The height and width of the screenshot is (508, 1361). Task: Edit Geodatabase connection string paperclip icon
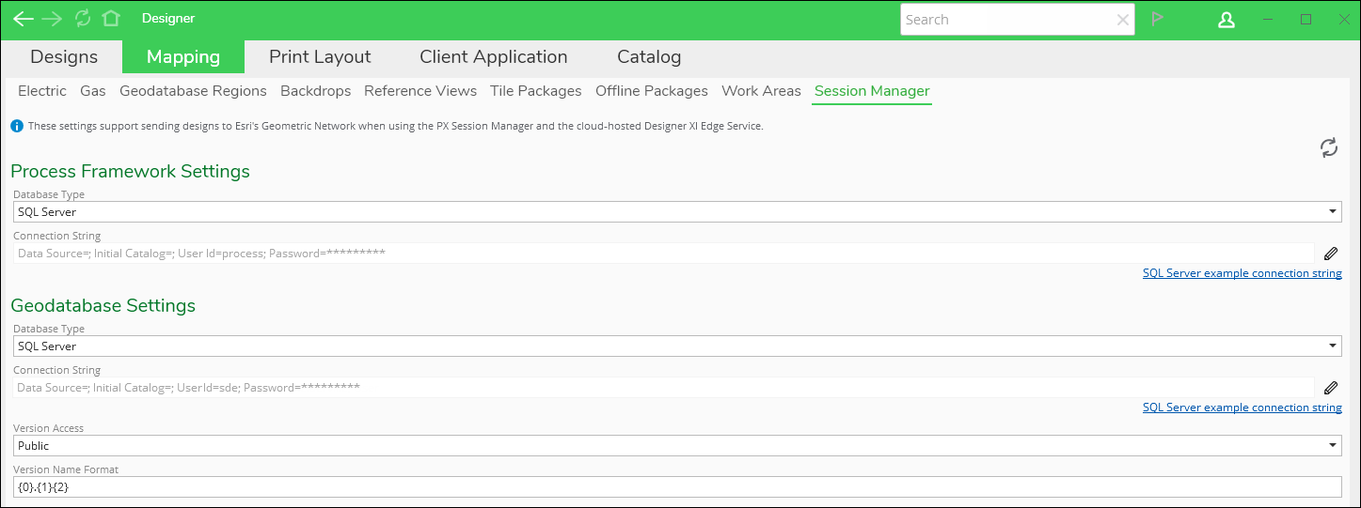coord(1331,388)
